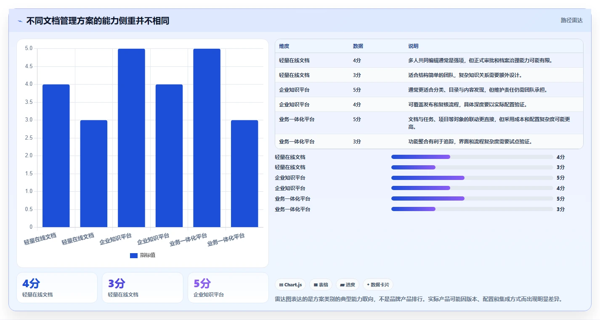Click the 业务一体化平台 progress bar showing 5分
This screenshot has height=320, width=600.
click(472, 198)
